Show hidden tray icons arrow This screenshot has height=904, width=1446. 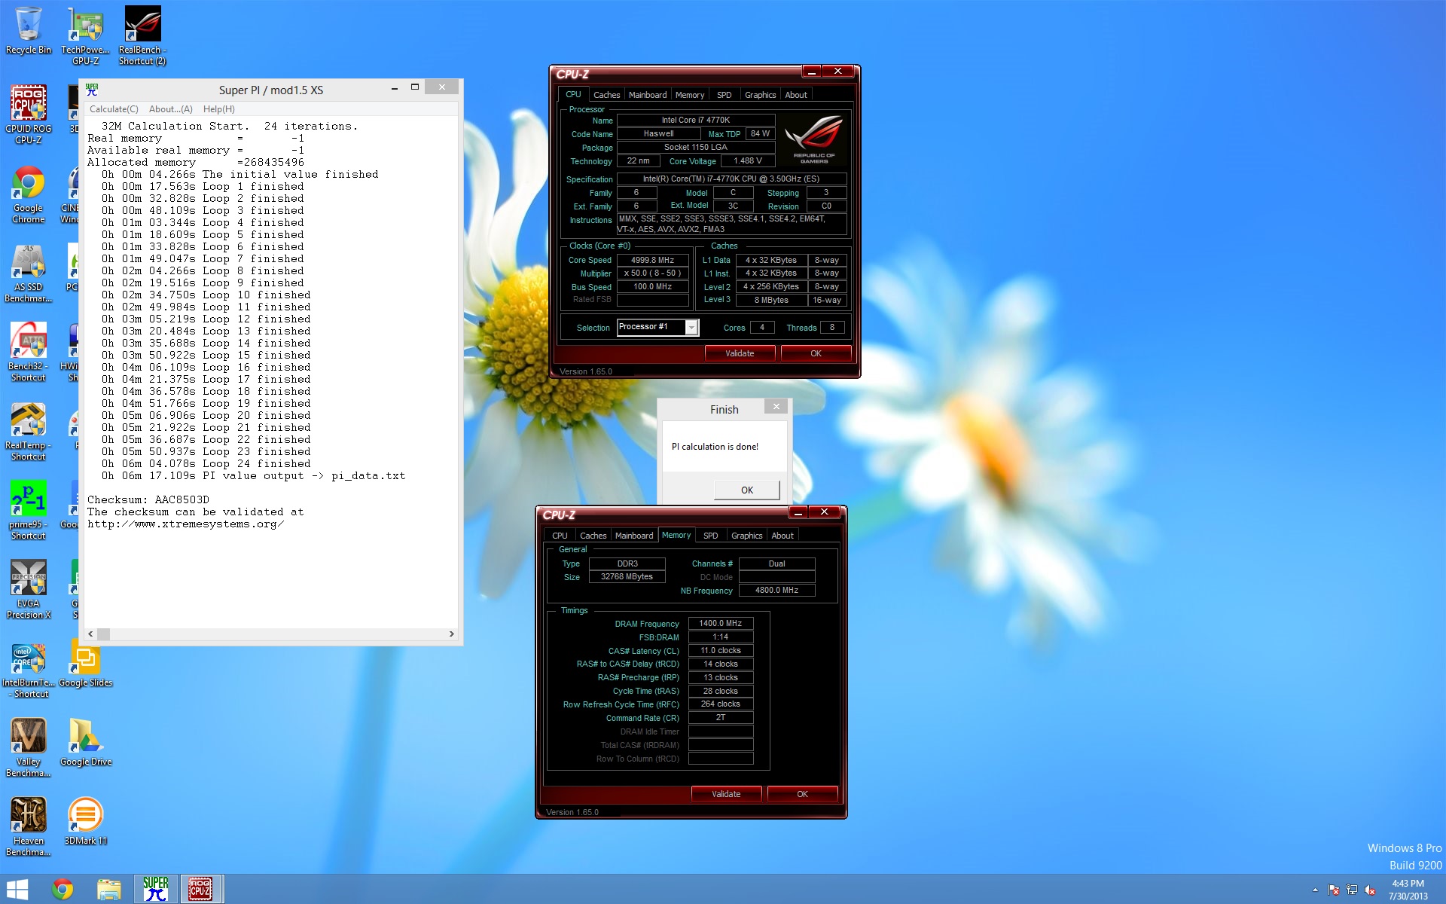1315,890
